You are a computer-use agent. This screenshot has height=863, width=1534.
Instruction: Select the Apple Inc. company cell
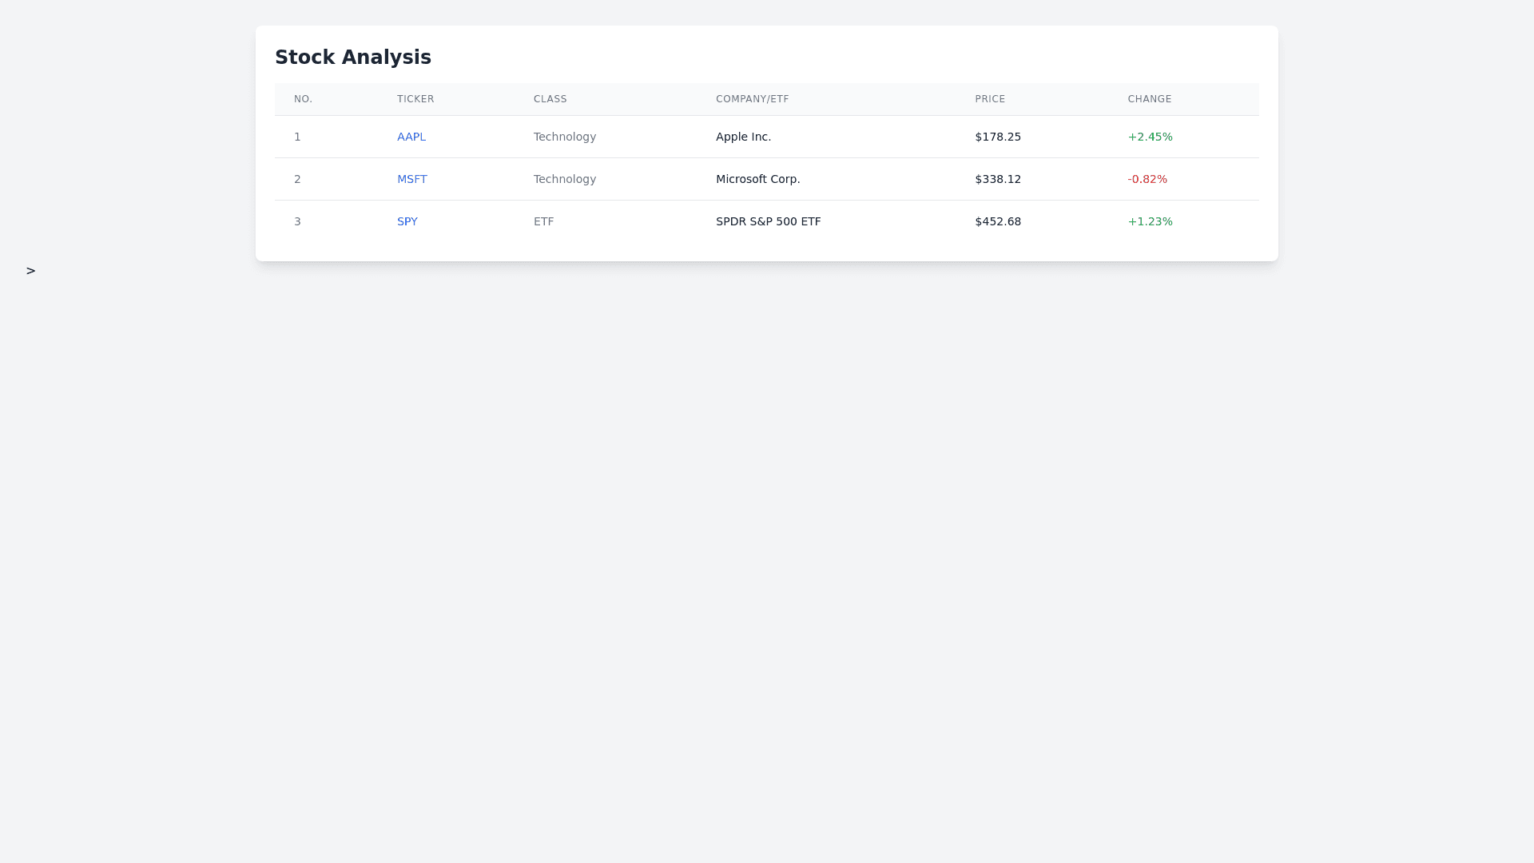coord(743,137)
